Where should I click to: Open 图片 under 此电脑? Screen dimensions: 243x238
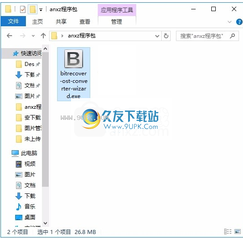point(26,175)
